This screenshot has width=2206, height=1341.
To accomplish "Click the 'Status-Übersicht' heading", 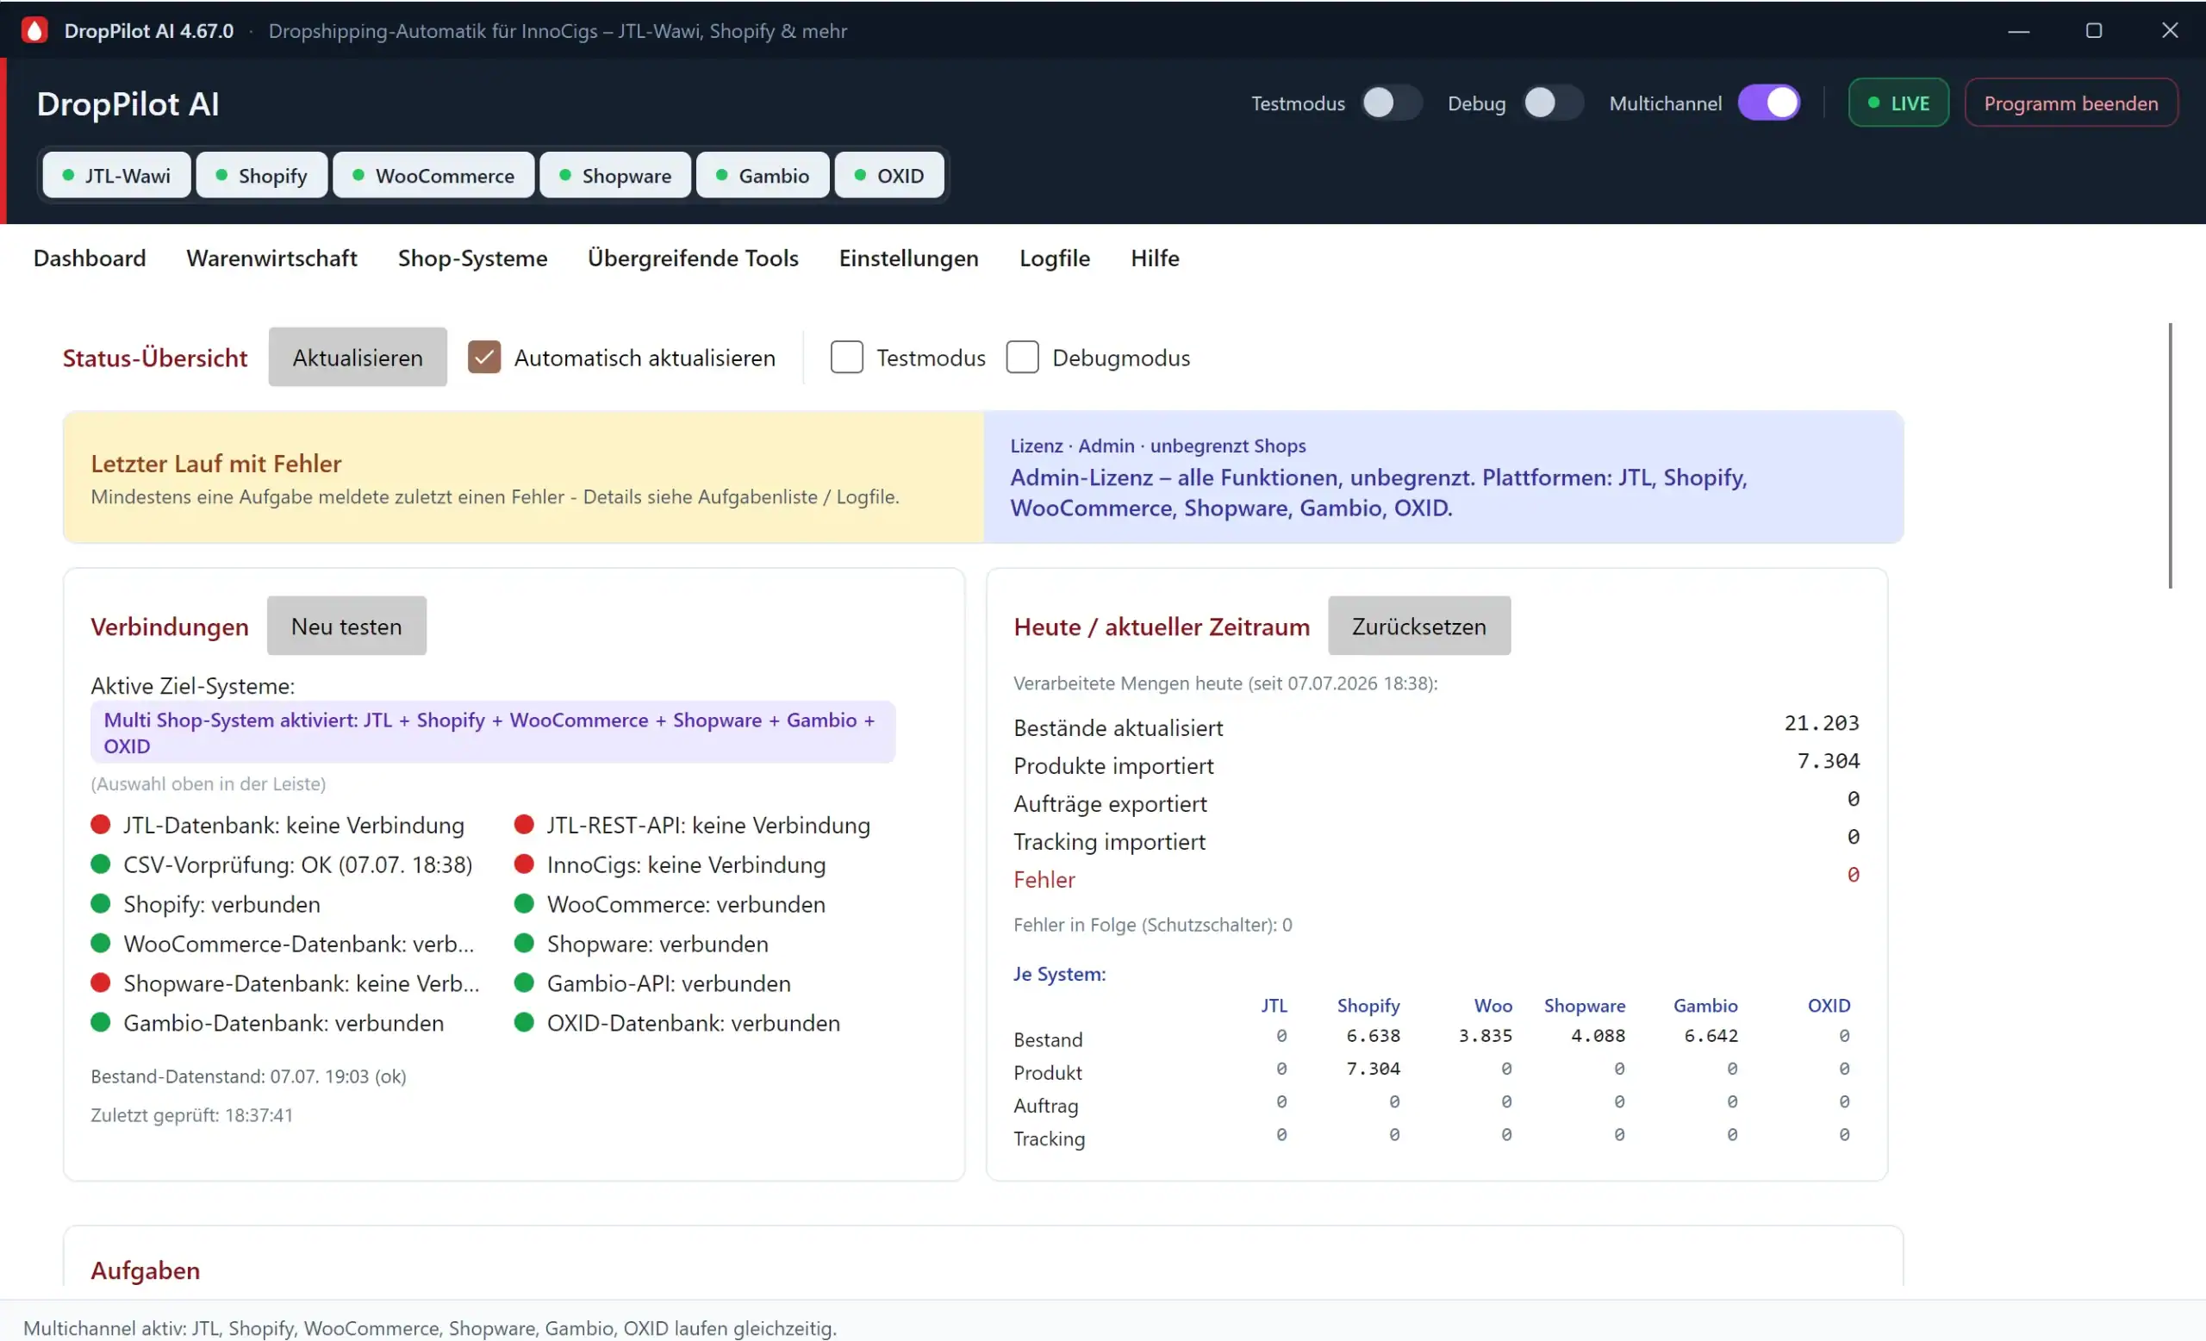I will [155, 358].
